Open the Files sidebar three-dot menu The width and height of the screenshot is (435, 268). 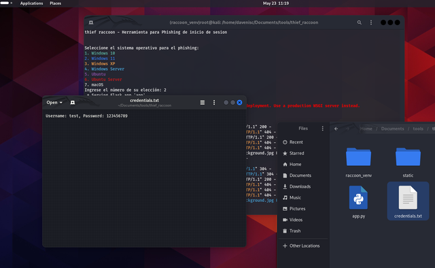[322, 129]
